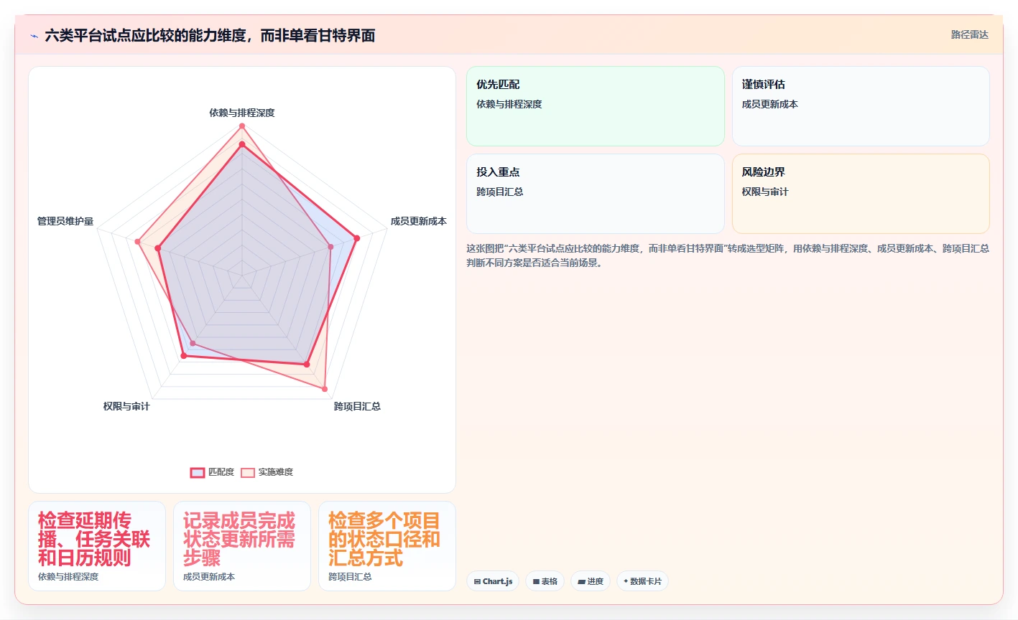Click the page title 六类平台试点应比较的能力维度
The image size is (1018, 620).
pyautogui.click(x=210, y=35)
